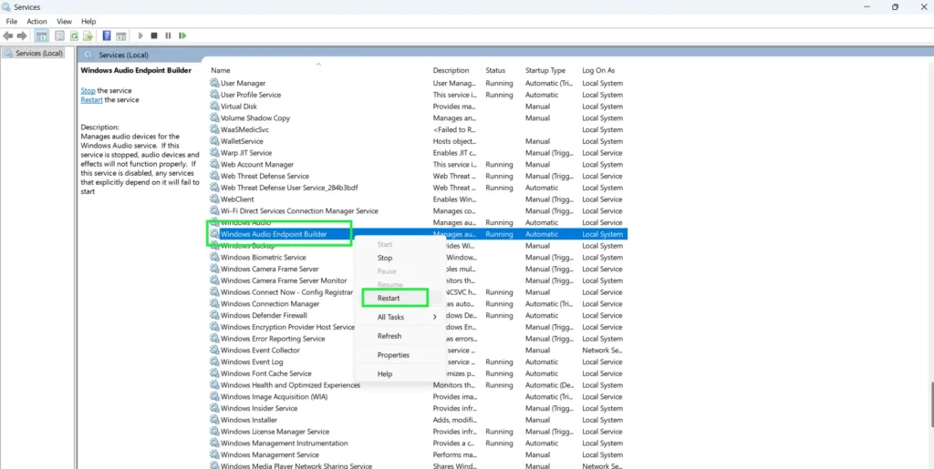Click the Stop Service square icon in the toolbar
934x469 pixels.
pos(154,36)
